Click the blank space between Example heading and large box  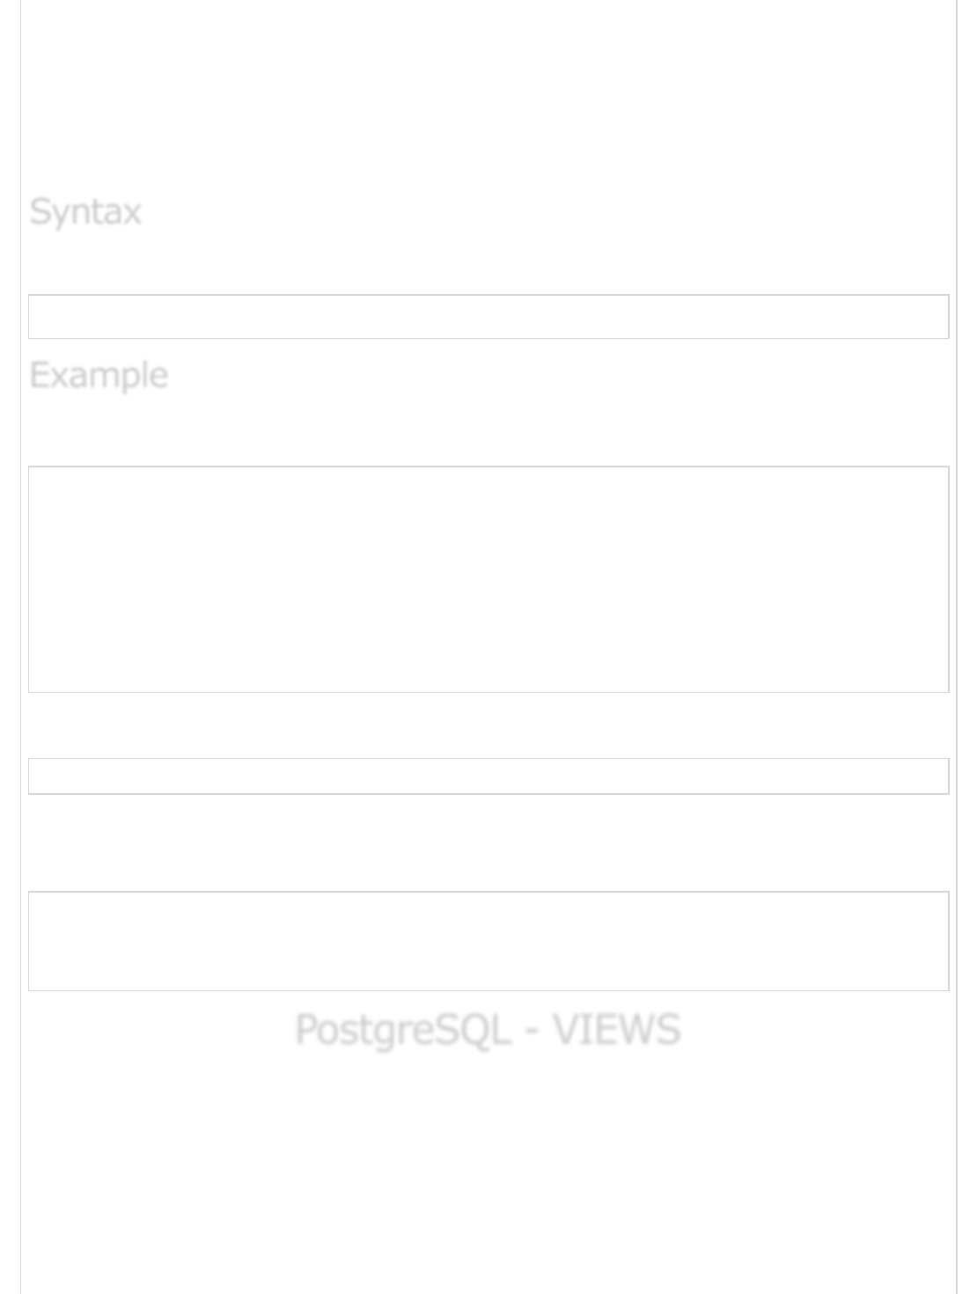click(x=488, y=430)
